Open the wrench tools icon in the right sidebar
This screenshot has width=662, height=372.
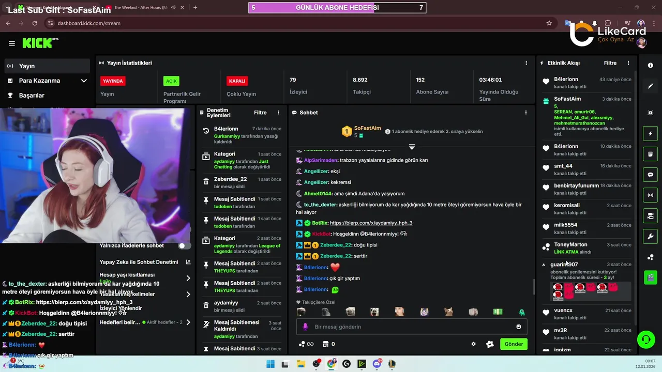650,237
